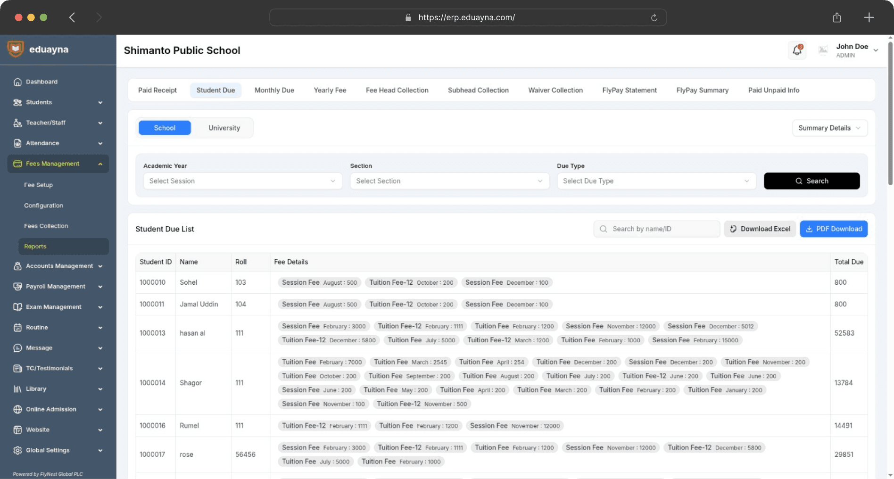Viewport: 894px width, 479px height.
Task: Switch to the Monthly Due tab
Action: point(274,90)
